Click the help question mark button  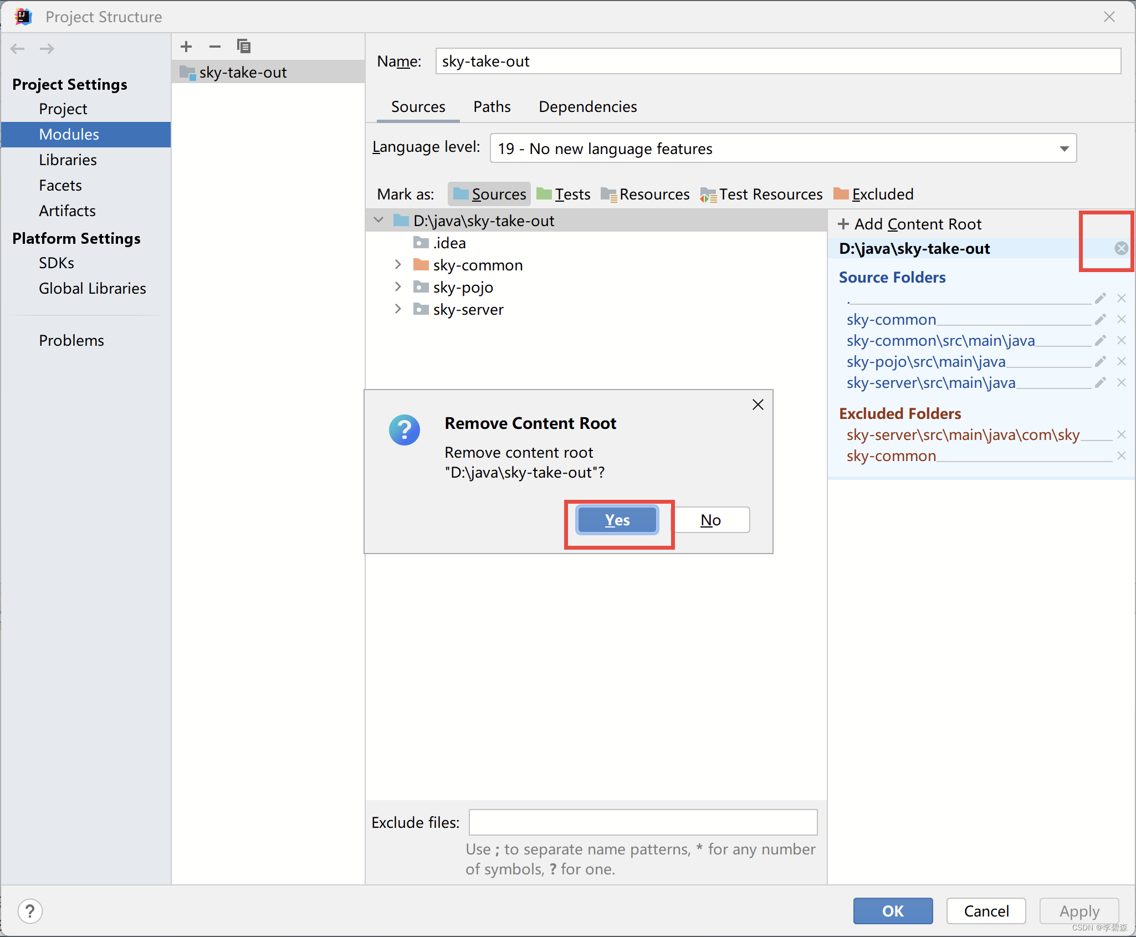click(30, 911)
